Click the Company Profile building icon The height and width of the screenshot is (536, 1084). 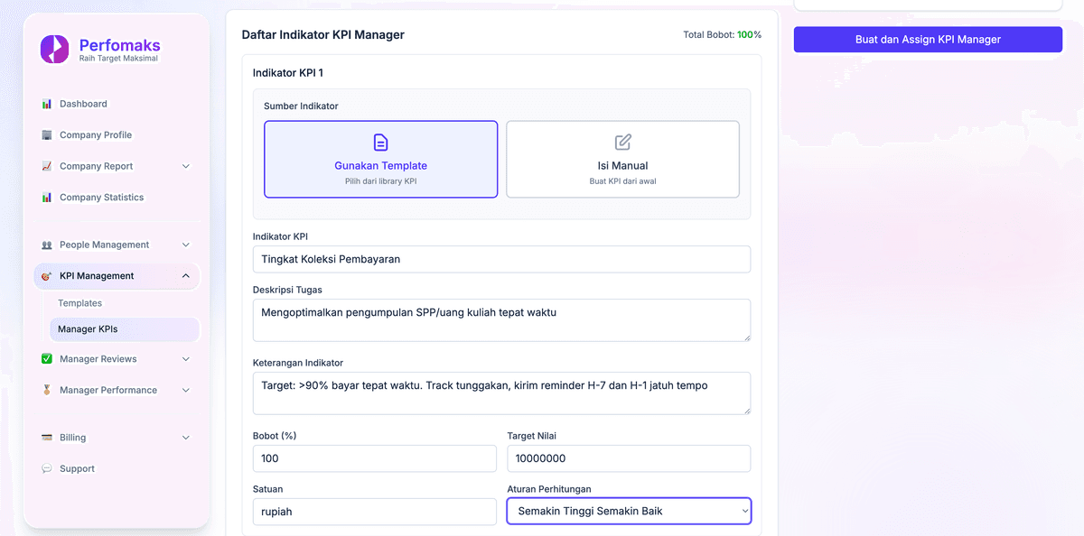point(47,135)
